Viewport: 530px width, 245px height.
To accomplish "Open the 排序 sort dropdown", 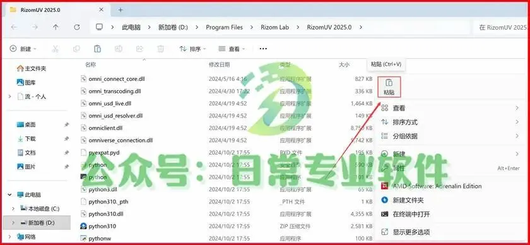I will click(x=192, y=49).
